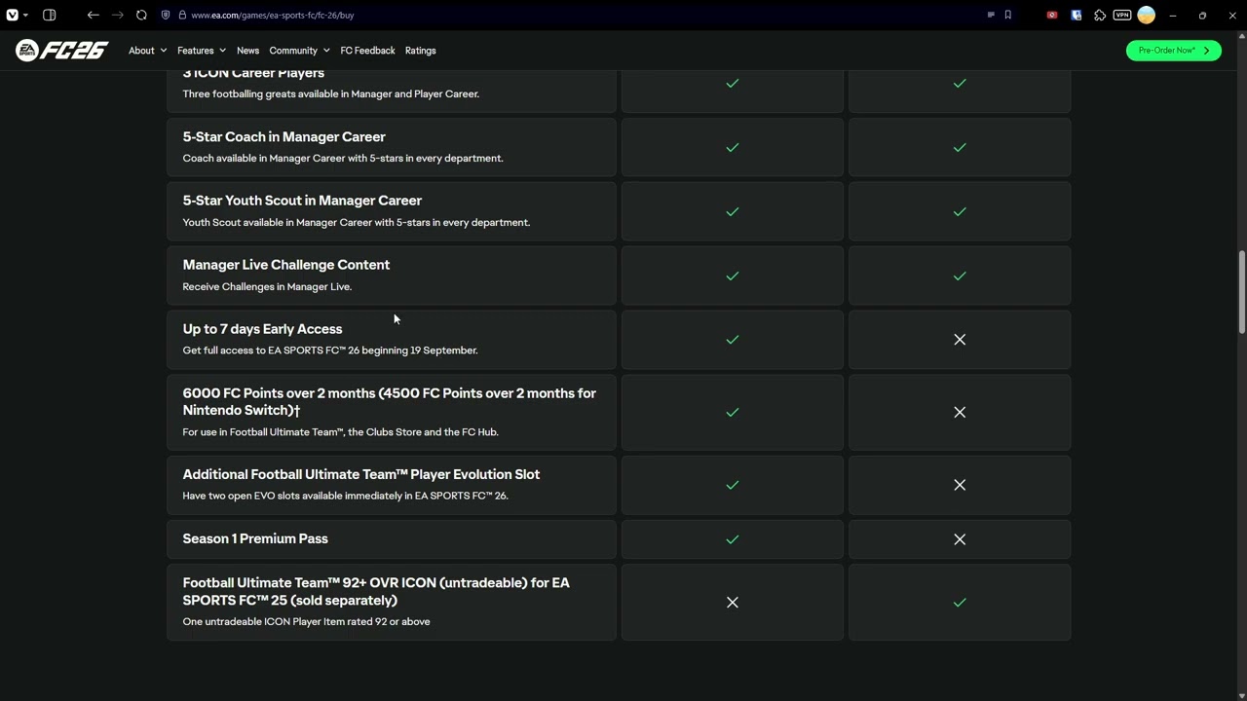The height and width of the screenshot is (701, 1247).
Task: Click the Pre-Order Now button
Action: pyautogui.click(x=1173, y=51)
